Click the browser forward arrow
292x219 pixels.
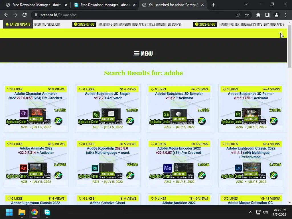pyautogui.click(x=15, y=15)
